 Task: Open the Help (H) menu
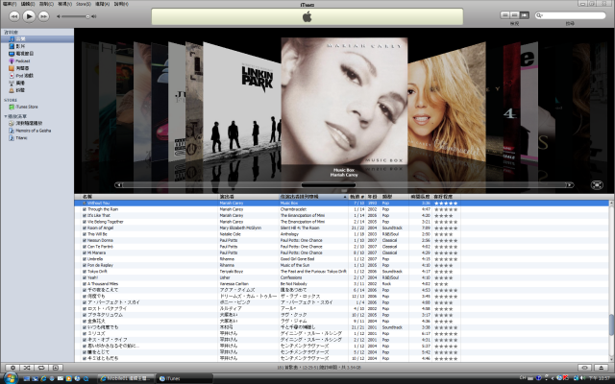tap(121, 4)
